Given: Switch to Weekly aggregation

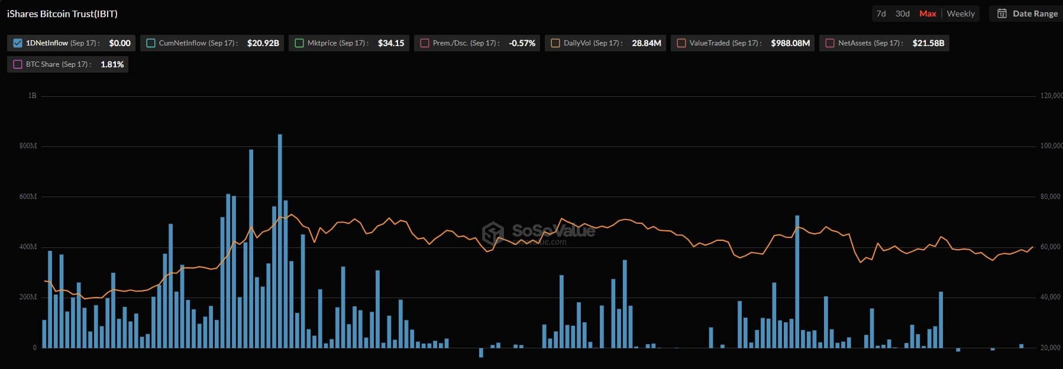Looking at the screenshot, I should (961, 14).
